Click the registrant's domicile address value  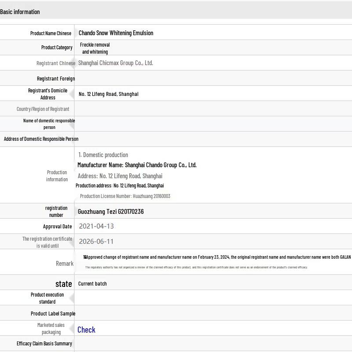[108, 94]
